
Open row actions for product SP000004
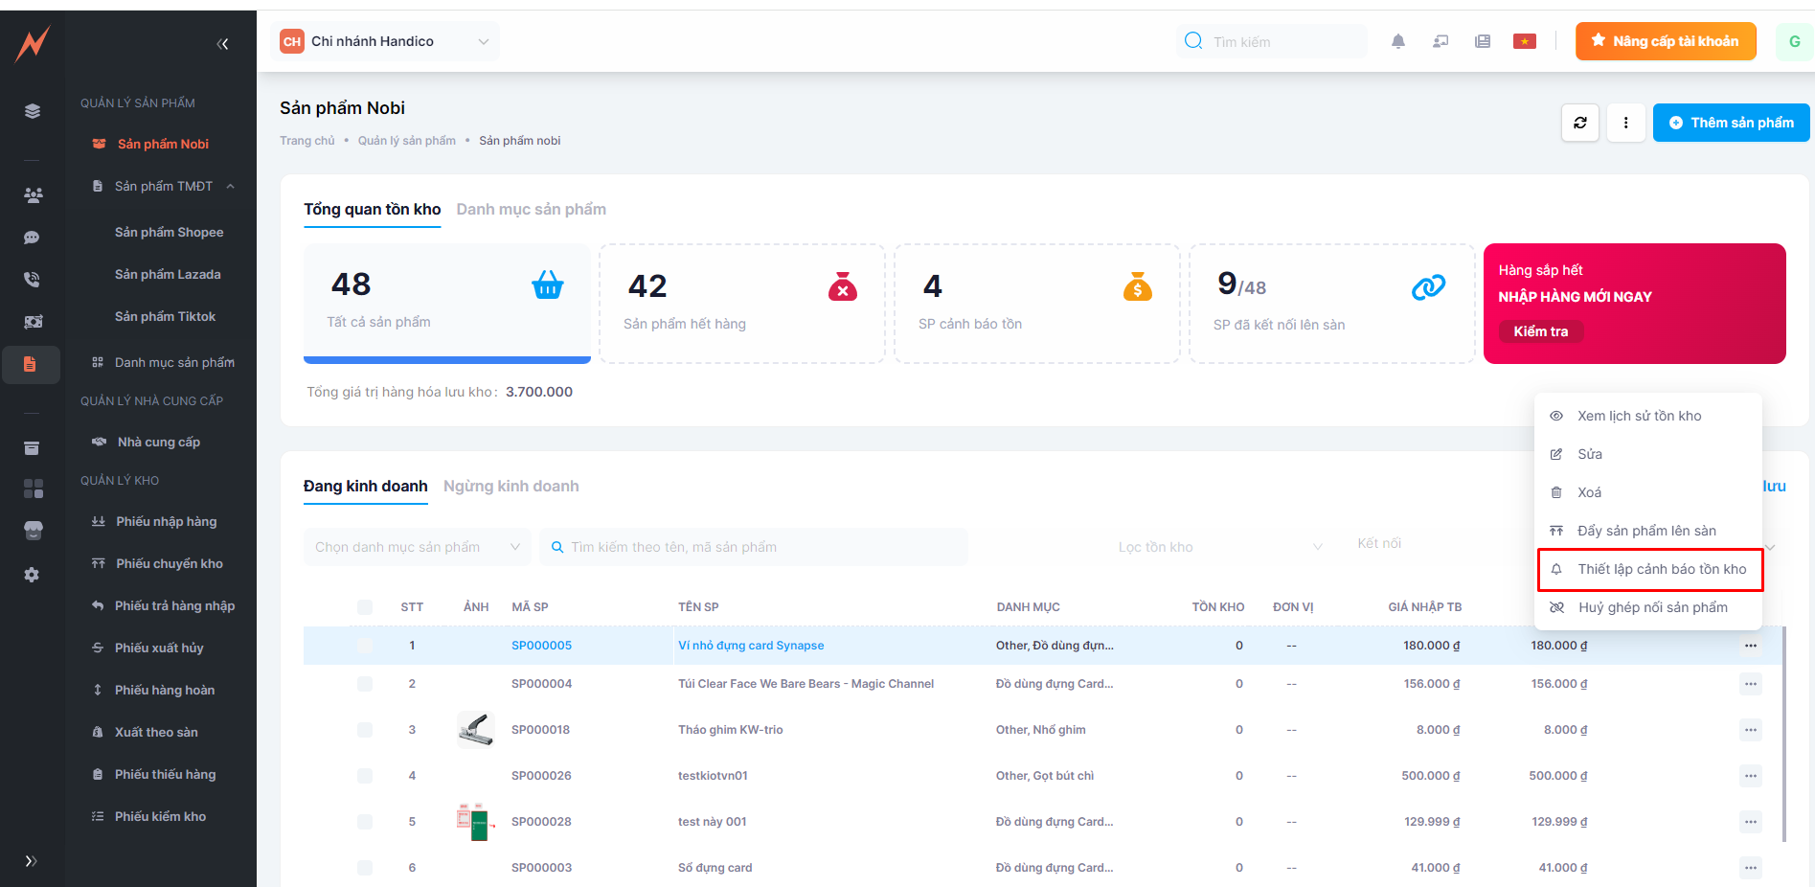(x=1750, y=684)
